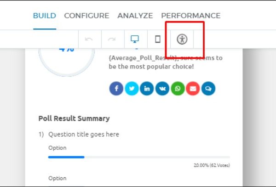
Task: Select the "Question title goes here" text
Action: pyautogui.click(x=84, y=135)
